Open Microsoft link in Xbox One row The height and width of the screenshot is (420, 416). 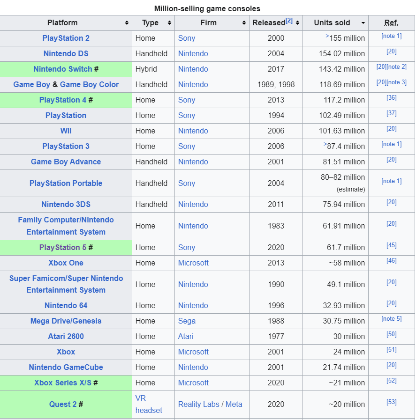[x=193, y=263]
